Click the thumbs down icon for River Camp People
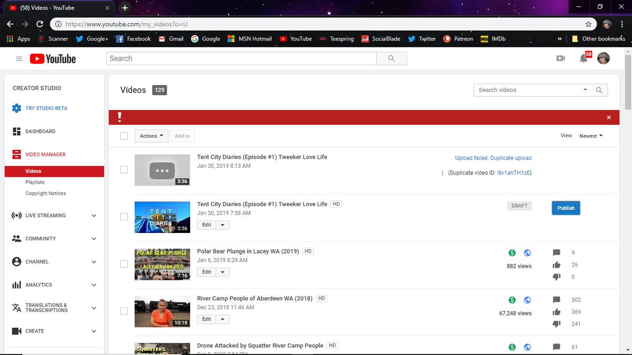632x355 pixels. click(x=557, y=324)
